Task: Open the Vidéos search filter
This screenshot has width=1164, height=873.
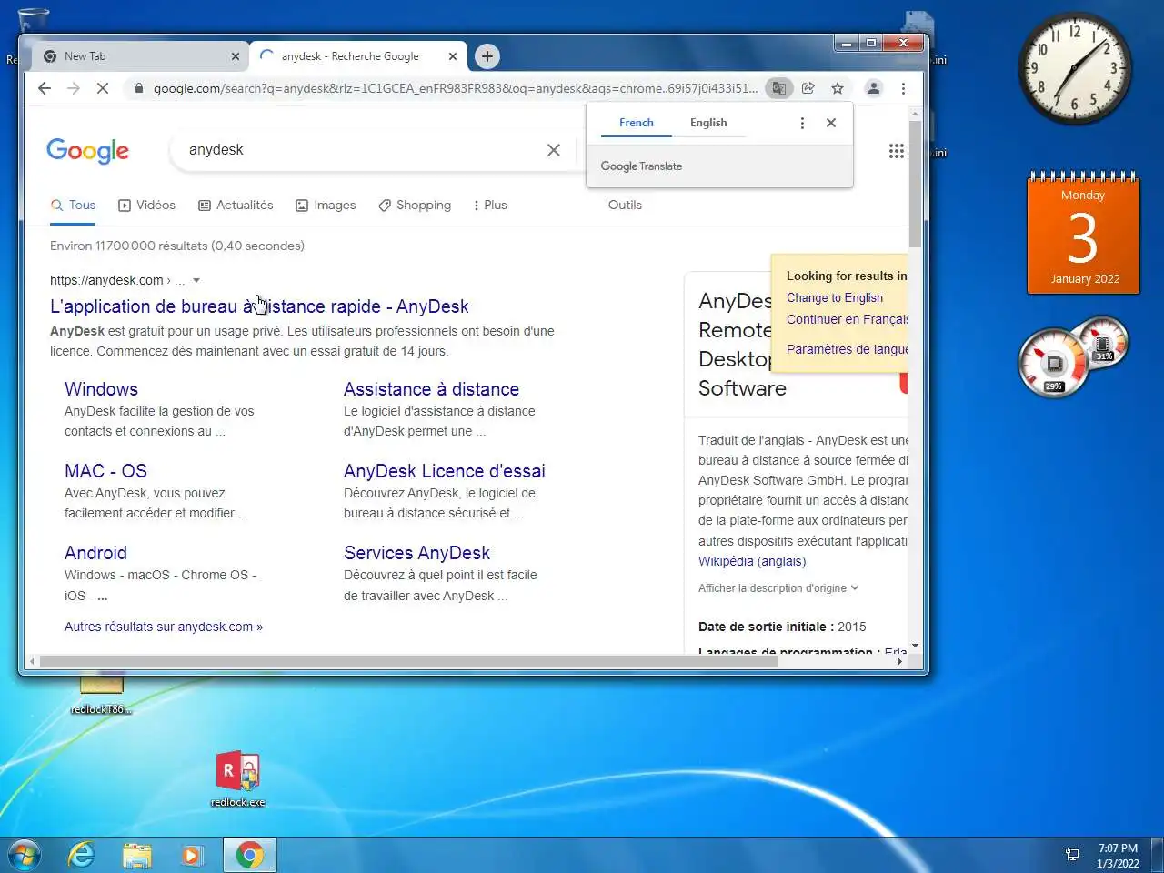Action: point(146,206)
